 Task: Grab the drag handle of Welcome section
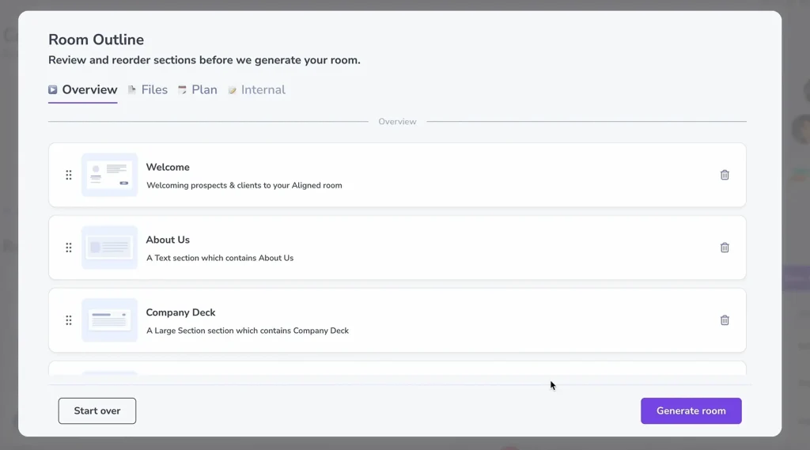click(69, 175)
